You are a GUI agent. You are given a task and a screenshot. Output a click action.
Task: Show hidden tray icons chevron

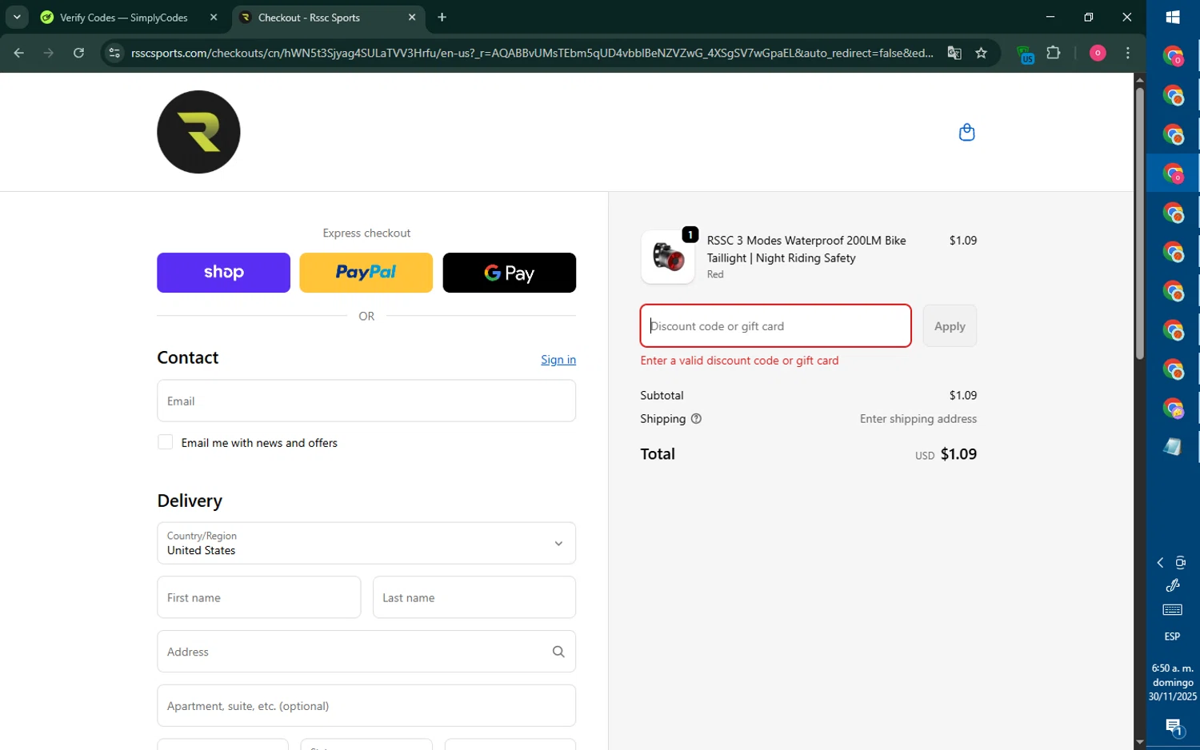click(1160, 563)
